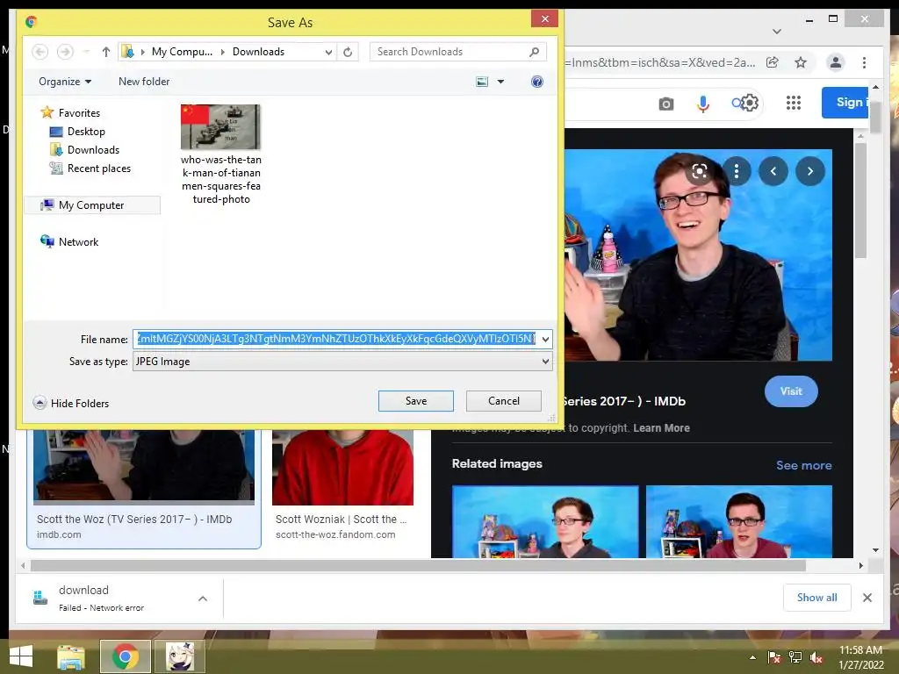This screenshot has height=674, width=899.
Task: Close the Save As dialog
Action: point(544,19)
